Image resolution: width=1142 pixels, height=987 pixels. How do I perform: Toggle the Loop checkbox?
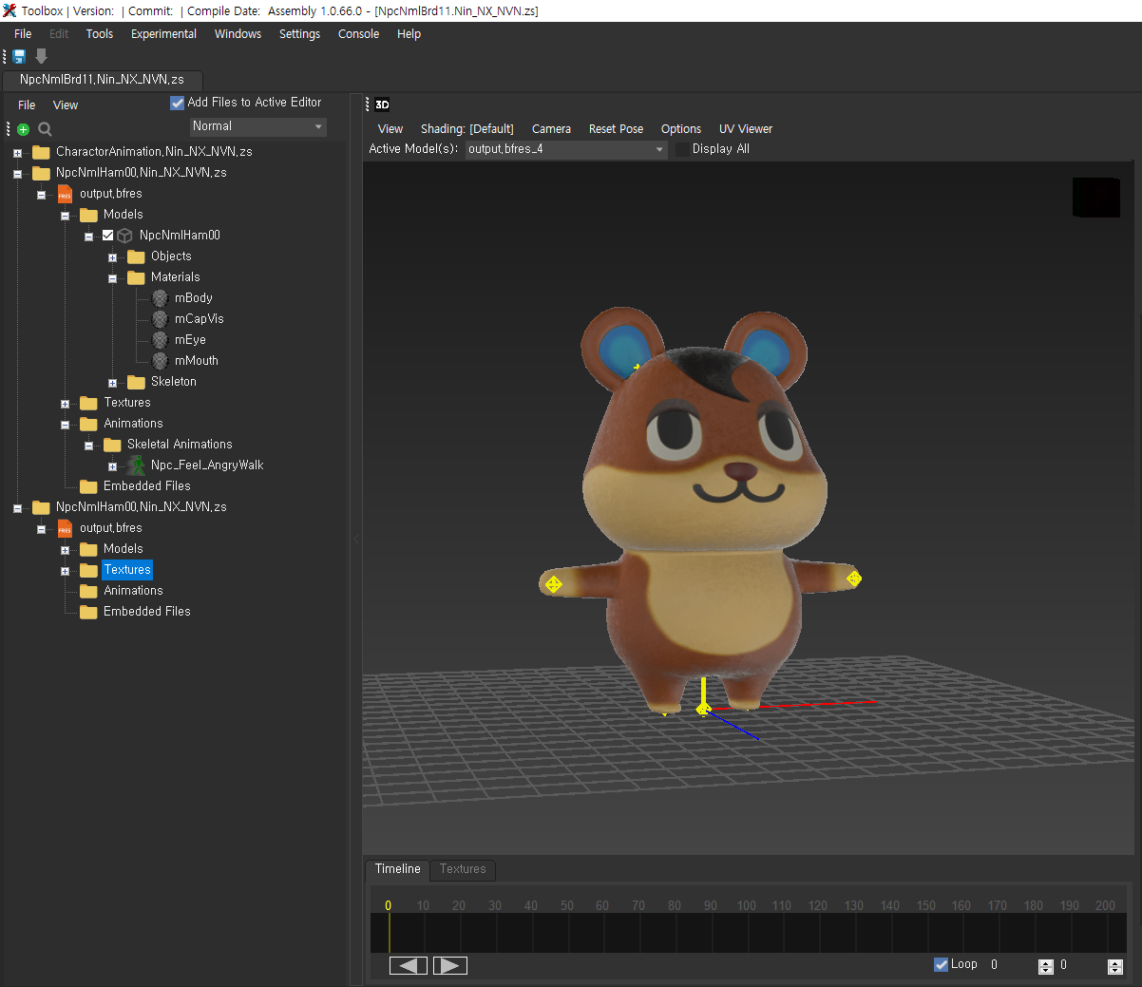tap(942, 964)
